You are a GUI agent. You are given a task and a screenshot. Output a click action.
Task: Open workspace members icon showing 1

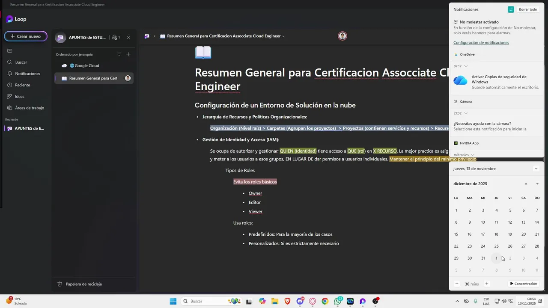(116, 37)
